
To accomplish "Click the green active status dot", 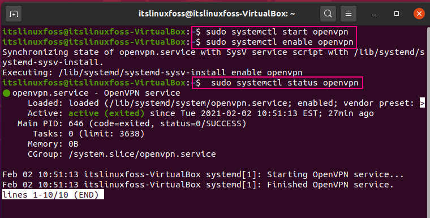I will pyautogui.click(x=6, y=93).
